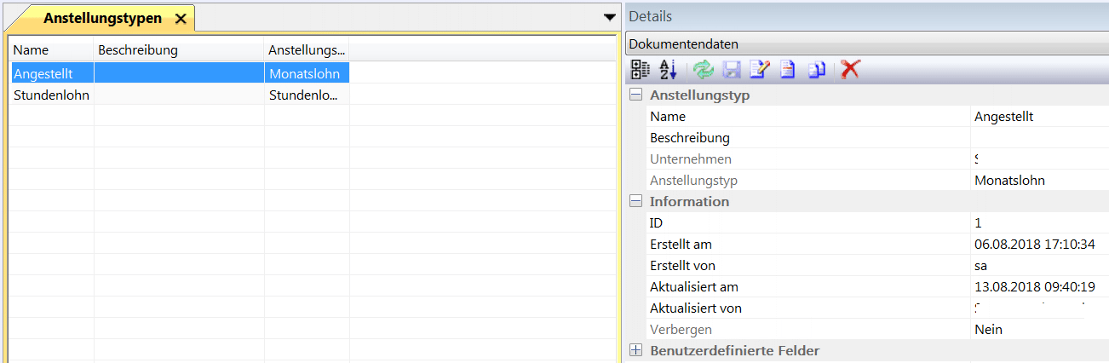Sort properties alphabetically with A-Z icon
The width and height of the screenshot is (1109, 363).
tap(668, 70)
